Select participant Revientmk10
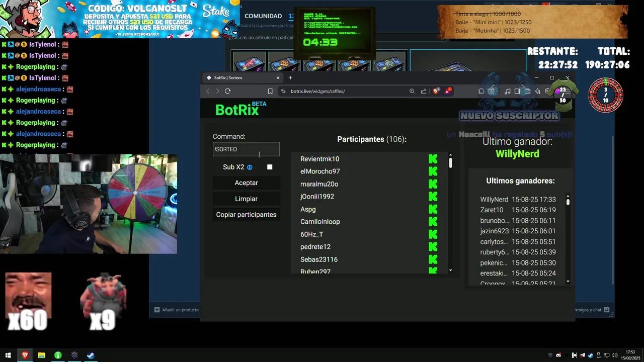644x362 pixels. 319,159
